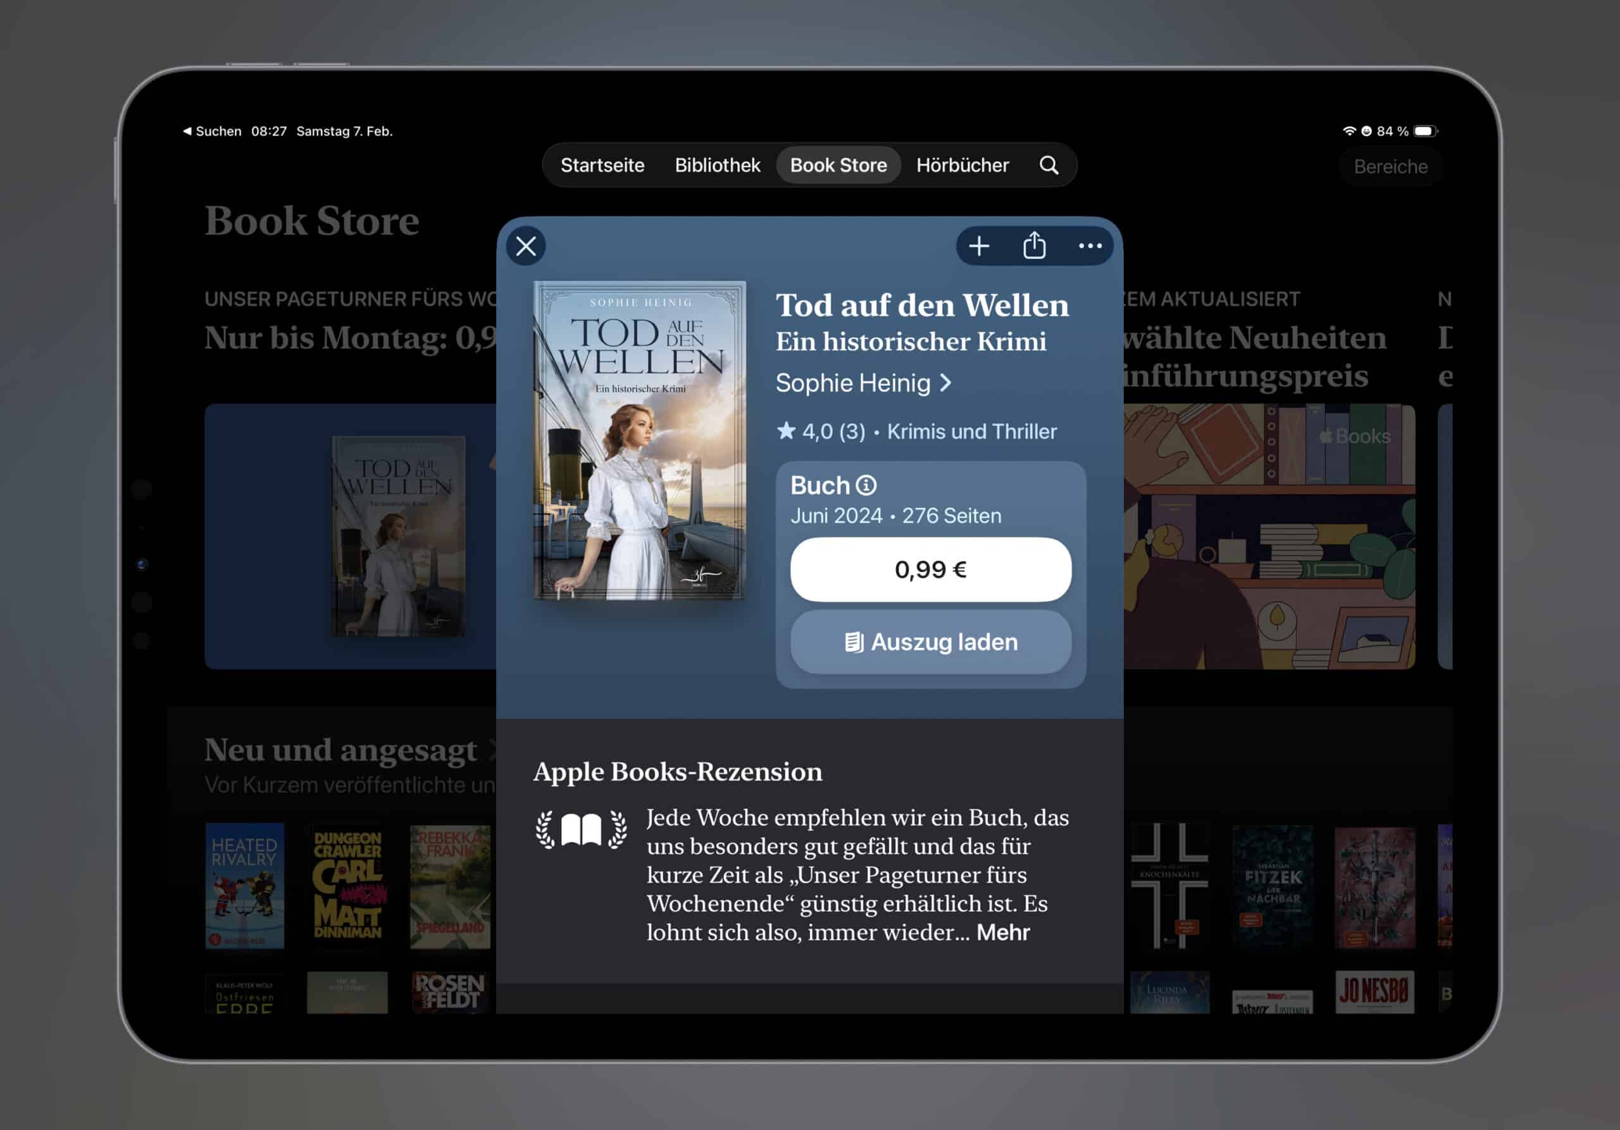
Task: Click the search magnifier icon
Action: (x=1049, y=165)
